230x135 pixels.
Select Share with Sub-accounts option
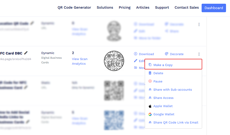pyautogui.click(x=173, y=89)
